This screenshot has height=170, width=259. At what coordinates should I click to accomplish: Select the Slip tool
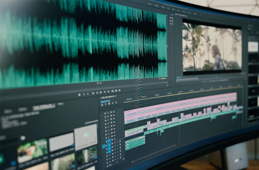coord(170,21)
